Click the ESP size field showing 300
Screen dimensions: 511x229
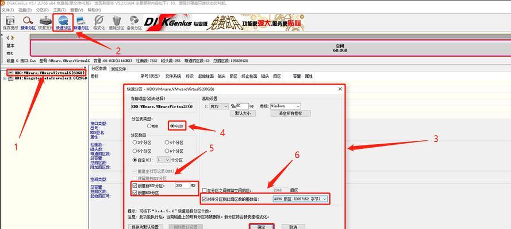[x=182, y=185]
